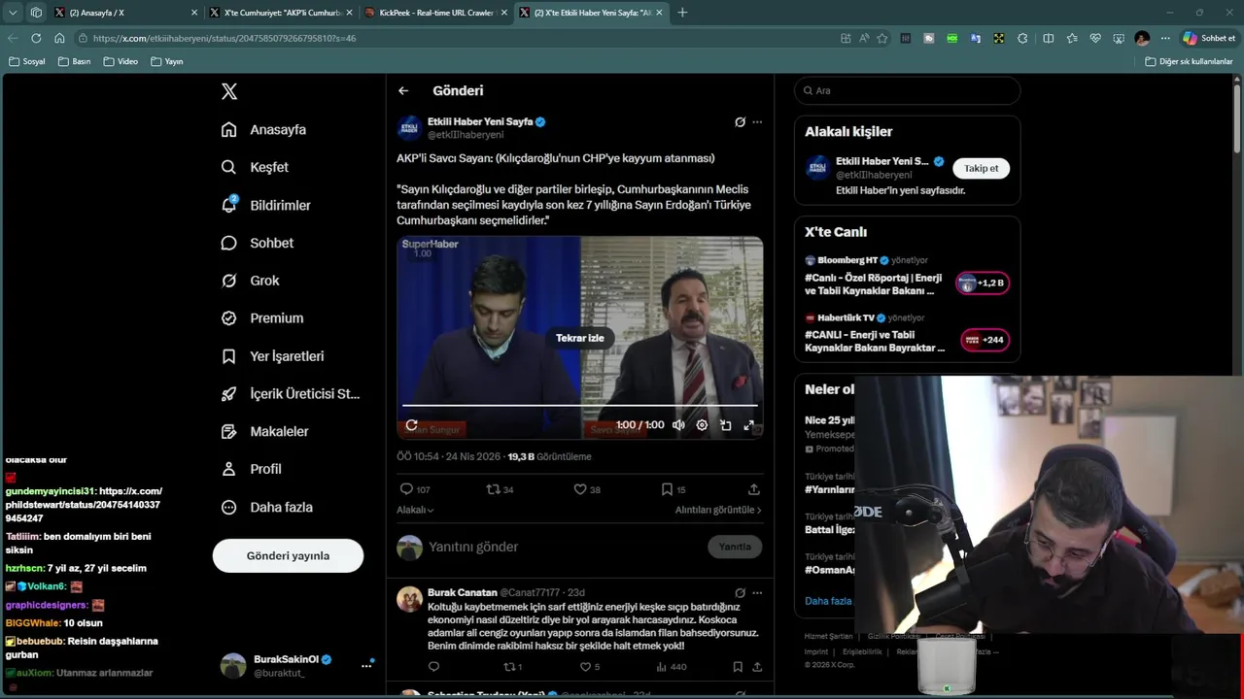The height and width of the screenshot is (699, 1244).
Task: Click Tekrar izle on video
Action: click(580, 338)
